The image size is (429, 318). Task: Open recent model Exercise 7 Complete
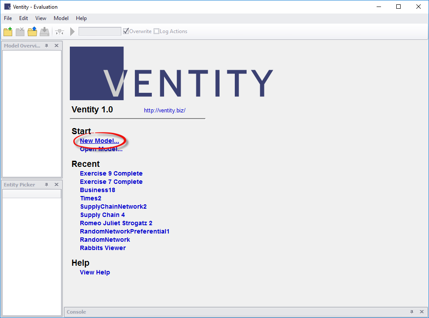click(111, 182)
